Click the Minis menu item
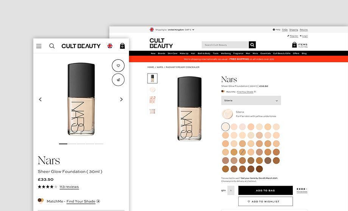 tap(255, 53)
